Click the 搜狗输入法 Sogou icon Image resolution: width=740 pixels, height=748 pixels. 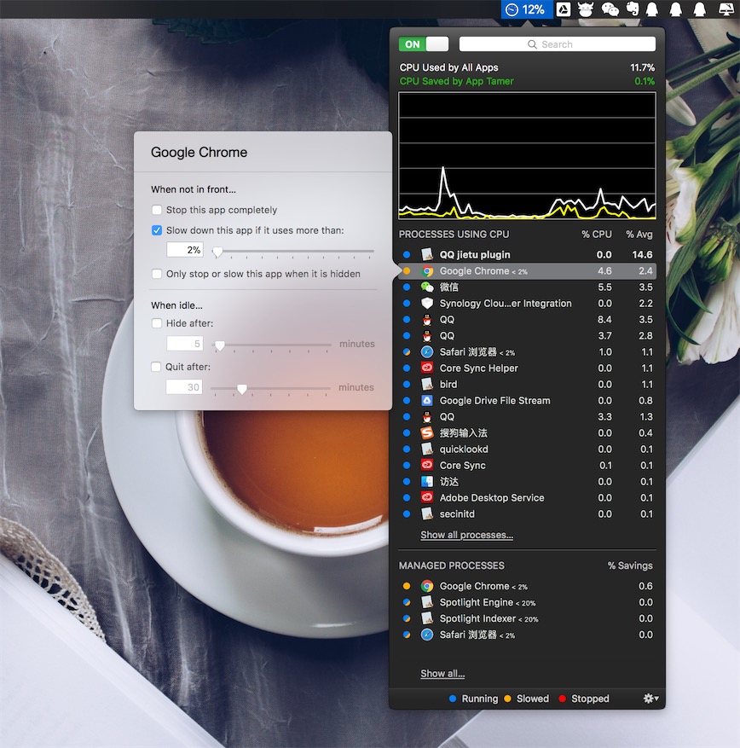click(427, 432)
